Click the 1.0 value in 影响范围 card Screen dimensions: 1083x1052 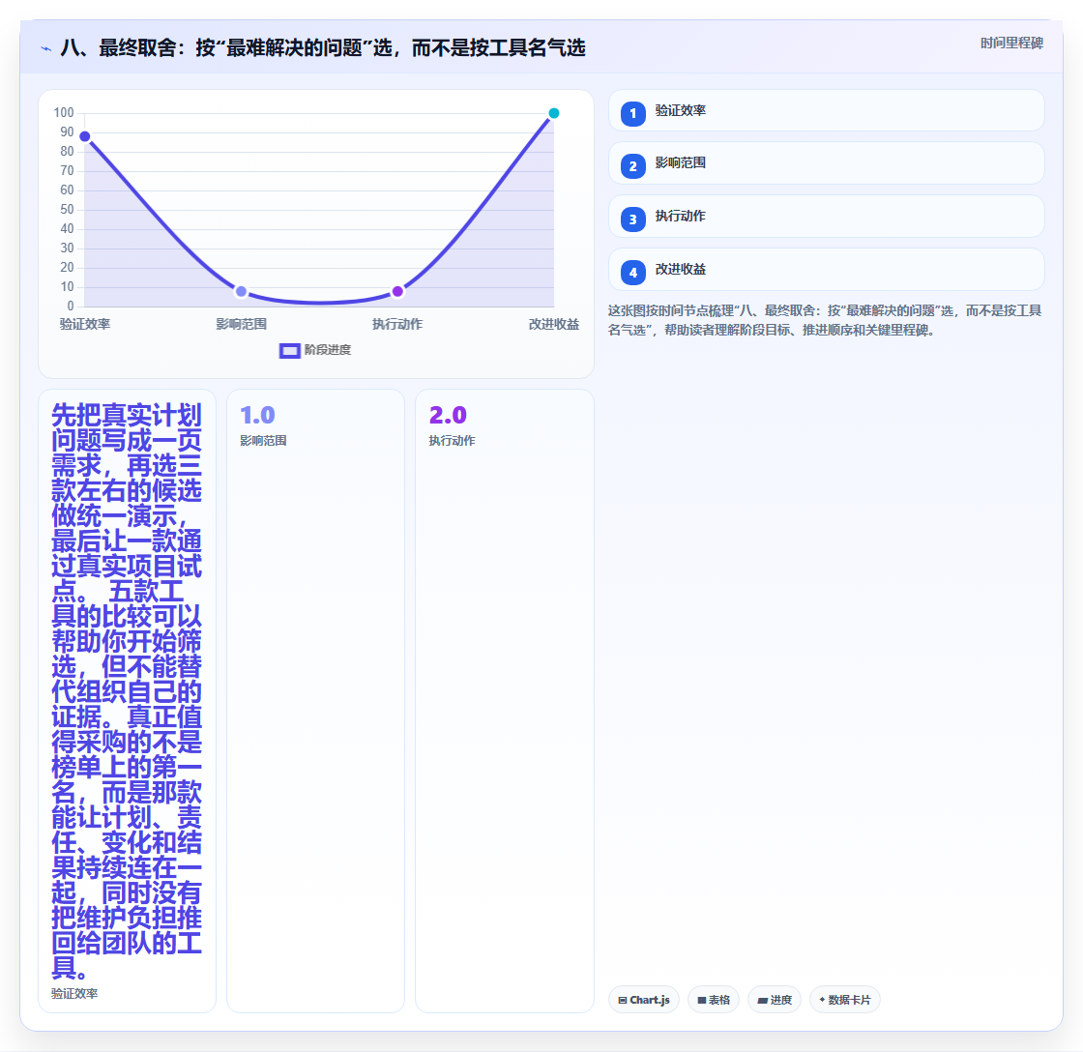[257, 415]
